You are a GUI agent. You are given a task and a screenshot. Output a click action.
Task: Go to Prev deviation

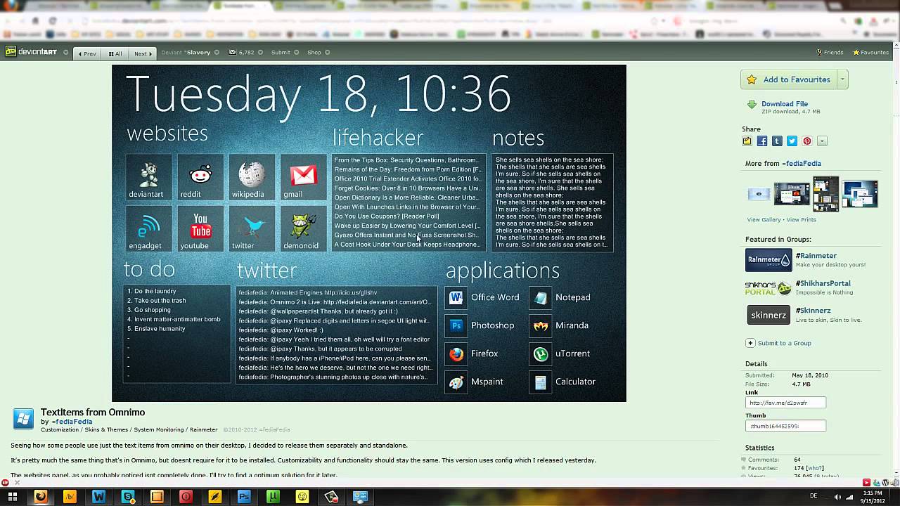(x=87, y=53)
